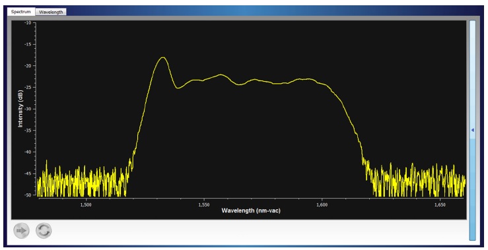Screen dimensions: 488x250
Task: Click lower part of blue vertical bar
Action: tap(472, 190)
